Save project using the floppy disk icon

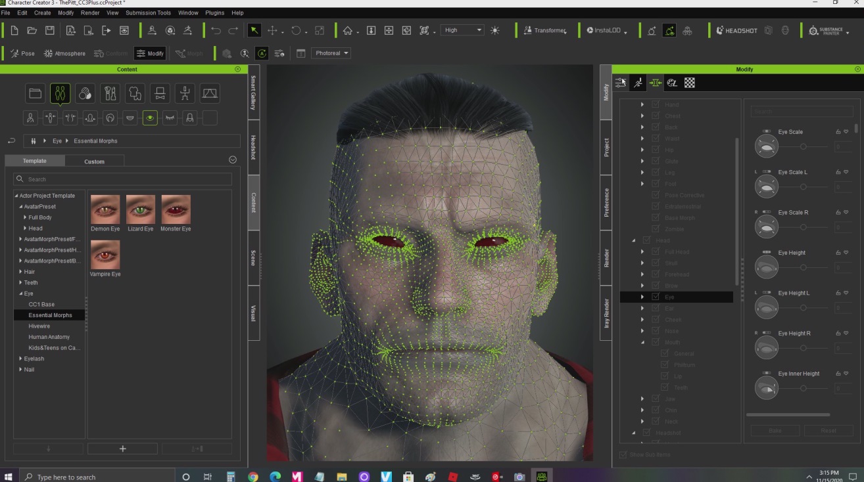[x=49, y=30]
